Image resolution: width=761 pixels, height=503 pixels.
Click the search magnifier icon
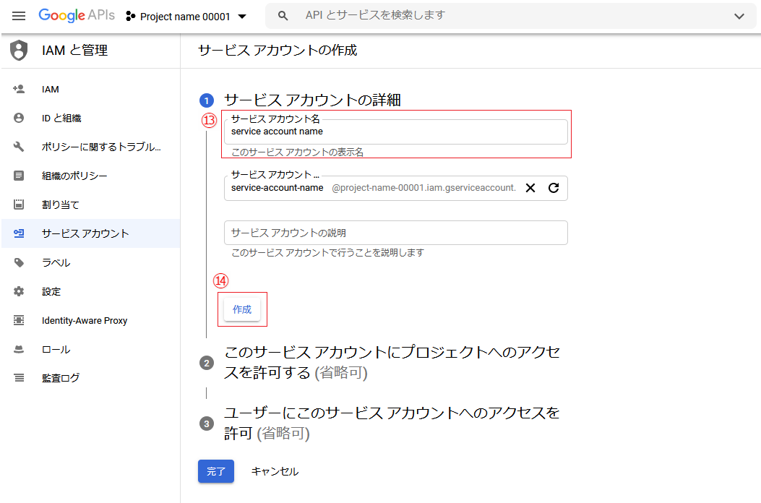[283, 16]
